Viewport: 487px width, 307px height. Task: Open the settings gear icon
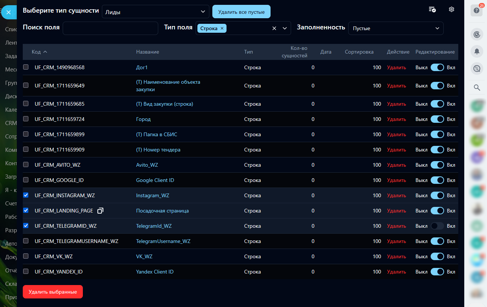[451, 10]
